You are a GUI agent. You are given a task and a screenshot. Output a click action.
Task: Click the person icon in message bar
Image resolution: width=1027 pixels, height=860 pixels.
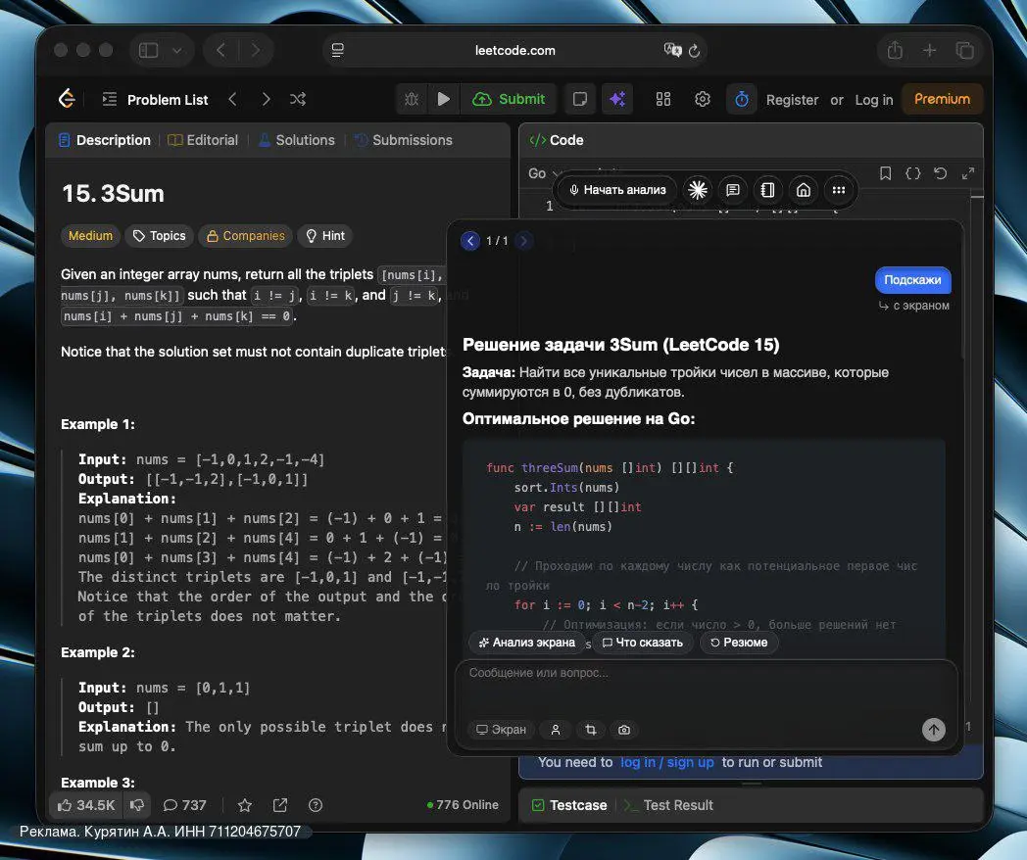pyautogui.click(x=556, y=730)
